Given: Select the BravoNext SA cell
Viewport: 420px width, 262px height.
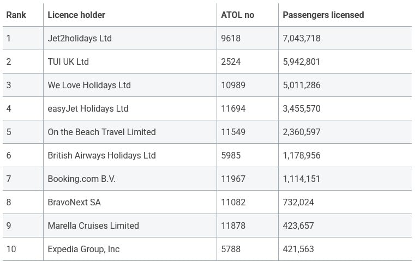Looking at the screenshot, I should [74, 202].
